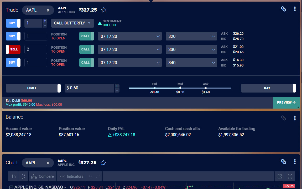Toggle CALL type on the 320 leg

click(87, 36)
